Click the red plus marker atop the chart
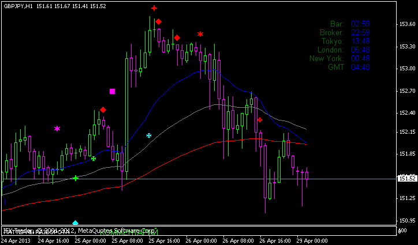 point(154,8)
